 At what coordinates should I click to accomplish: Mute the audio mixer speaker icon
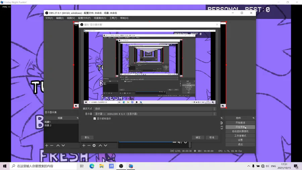pyautogui.click(x=180, y=142)
